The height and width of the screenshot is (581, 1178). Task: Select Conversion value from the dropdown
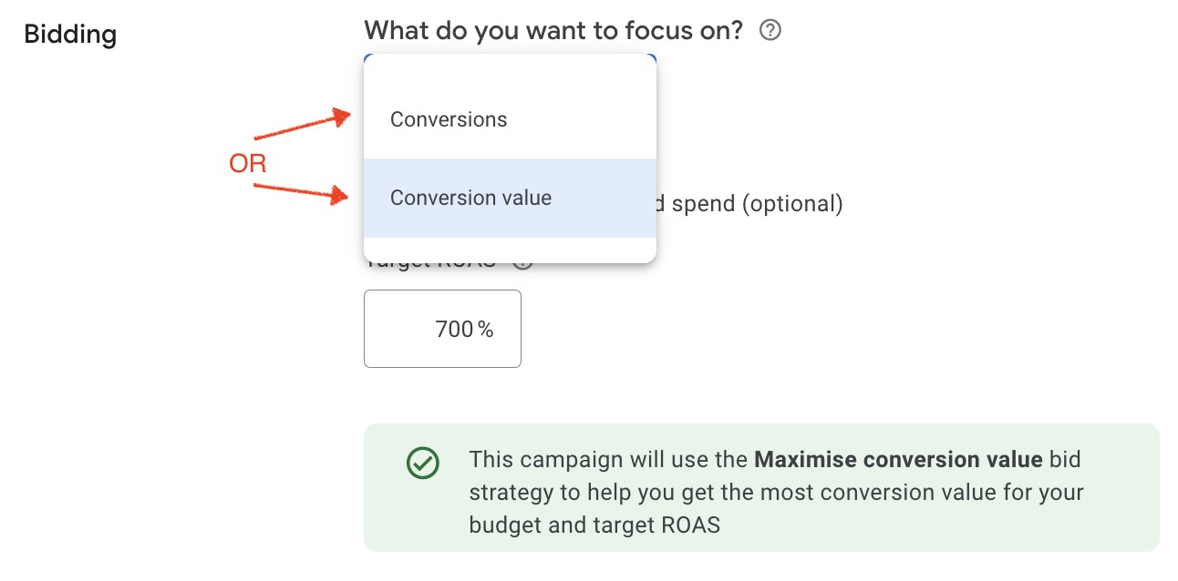[470, 198]
